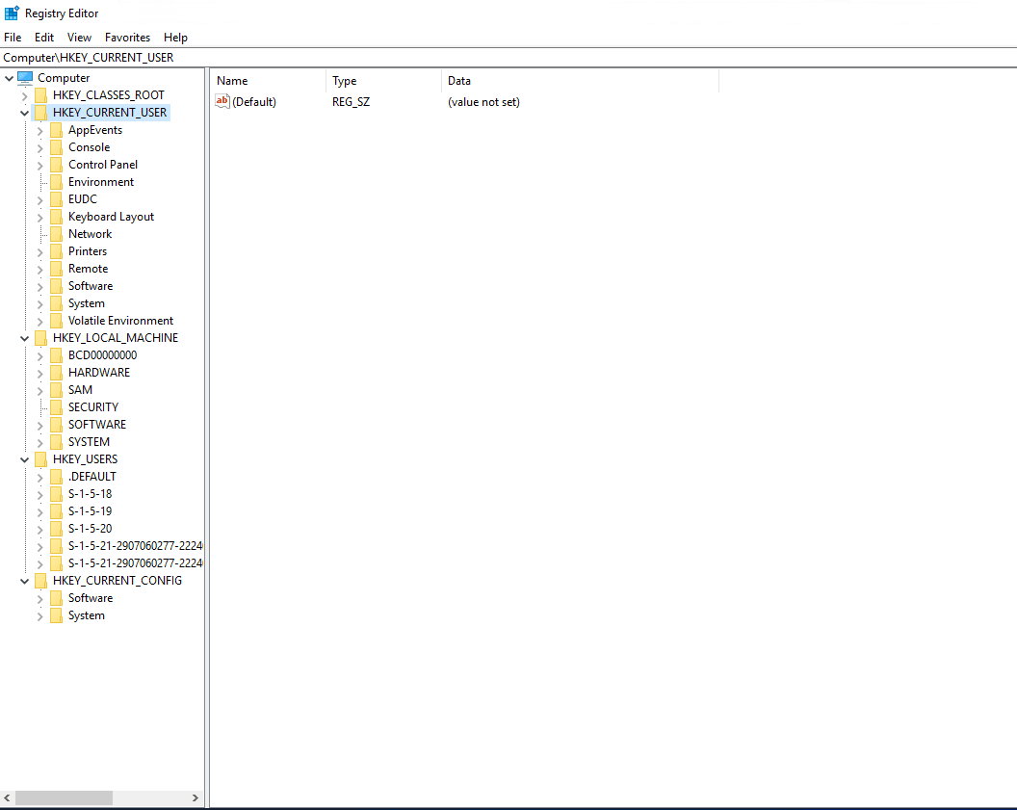Open the Favorites menu
This screenshot has height=810, width=1017.
127,38
